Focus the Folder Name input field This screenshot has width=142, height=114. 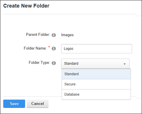(x=96, y=49)
